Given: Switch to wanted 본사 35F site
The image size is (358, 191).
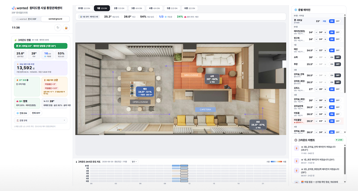Looking at the screenshot, I should [x=27, y=19].
